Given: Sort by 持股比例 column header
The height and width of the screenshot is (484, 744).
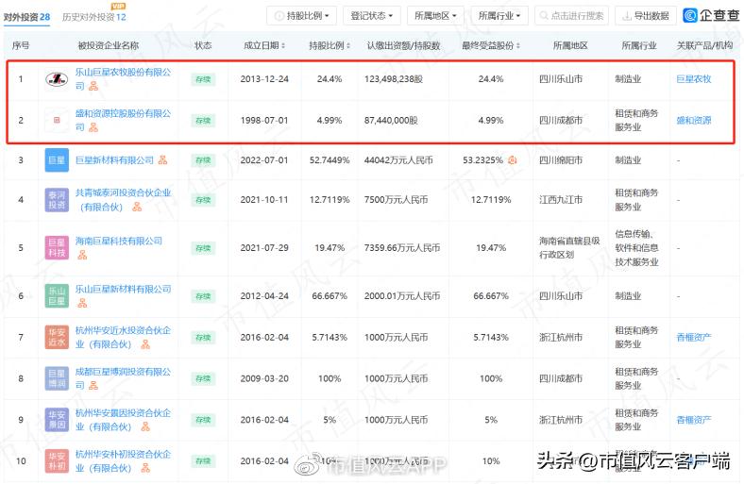Looking at the screenshot, I should [330, 45].
